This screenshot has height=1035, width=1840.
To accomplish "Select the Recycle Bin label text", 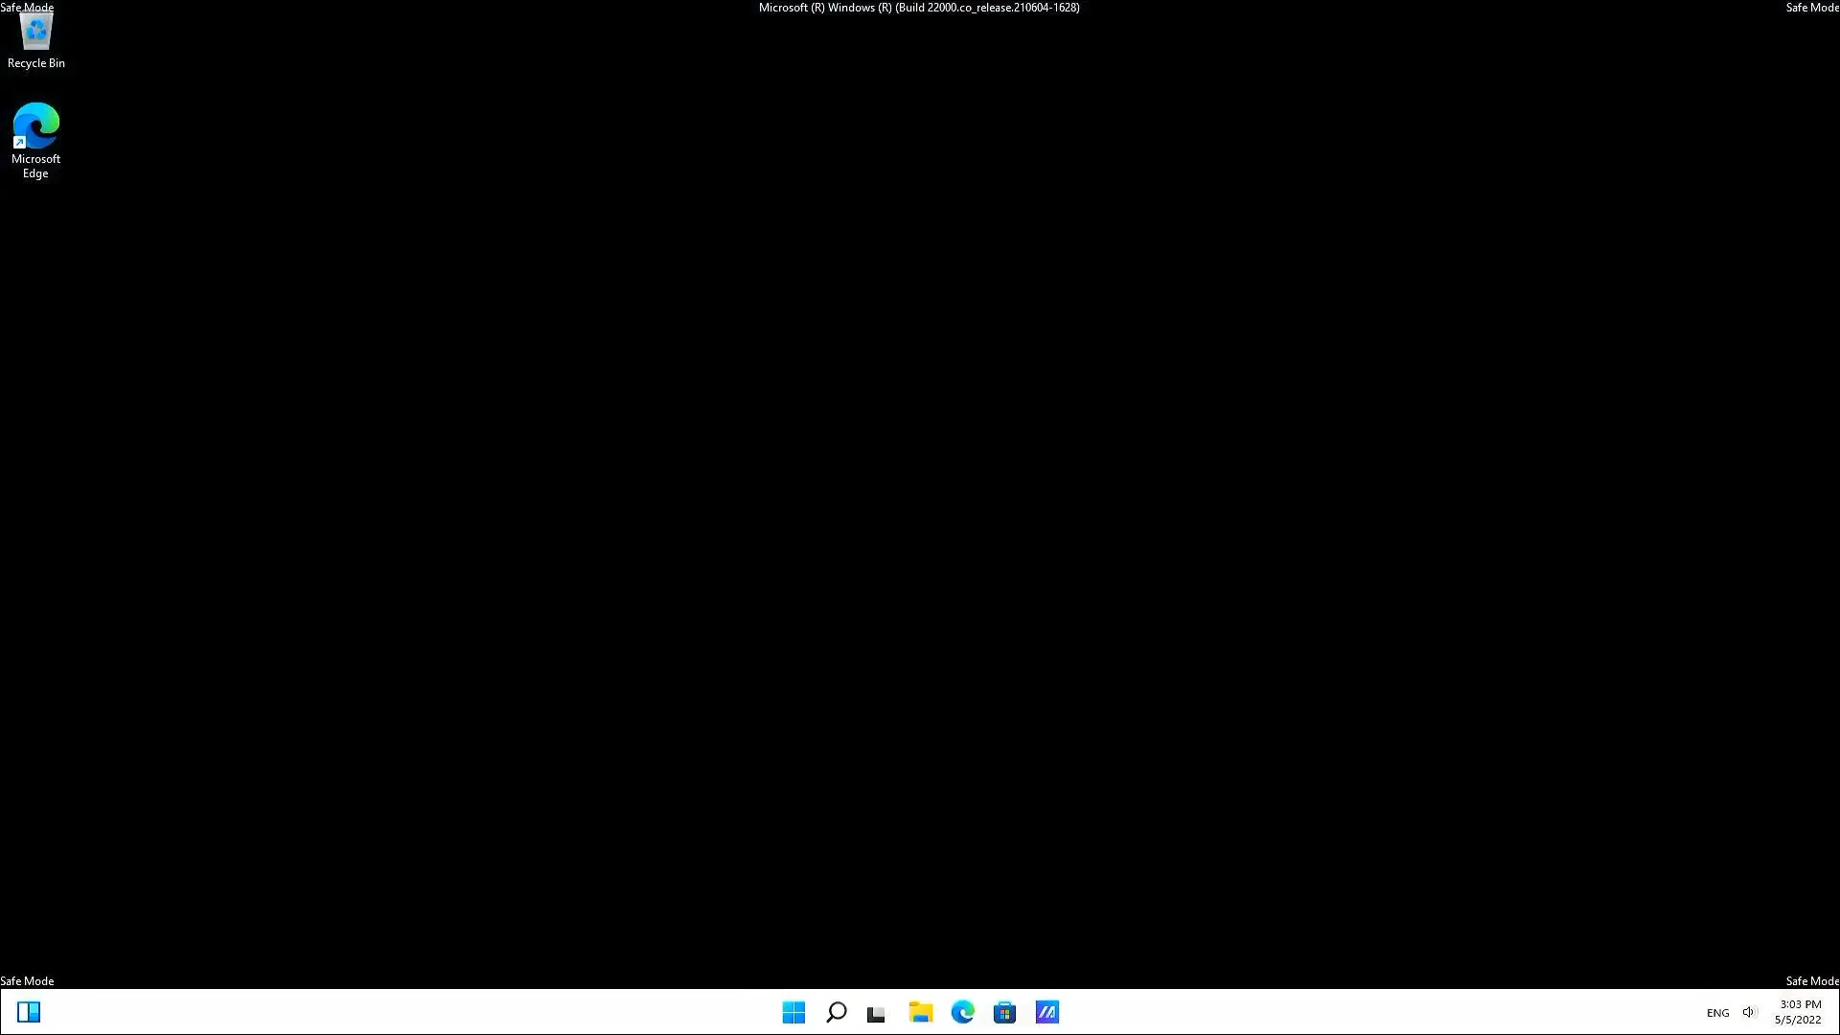I will point(35,62).
